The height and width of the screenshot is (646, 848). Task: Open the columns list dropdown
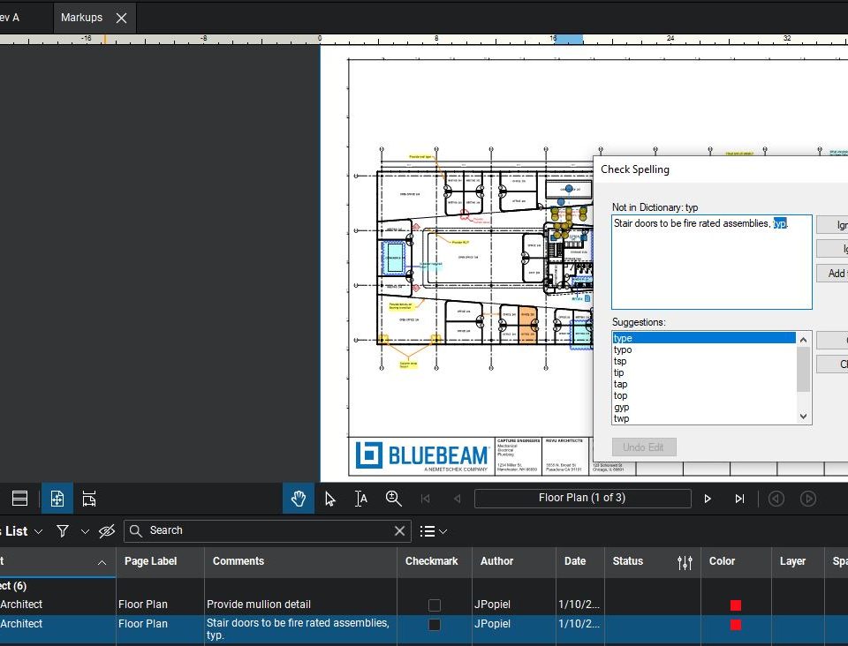click(433, 531)
